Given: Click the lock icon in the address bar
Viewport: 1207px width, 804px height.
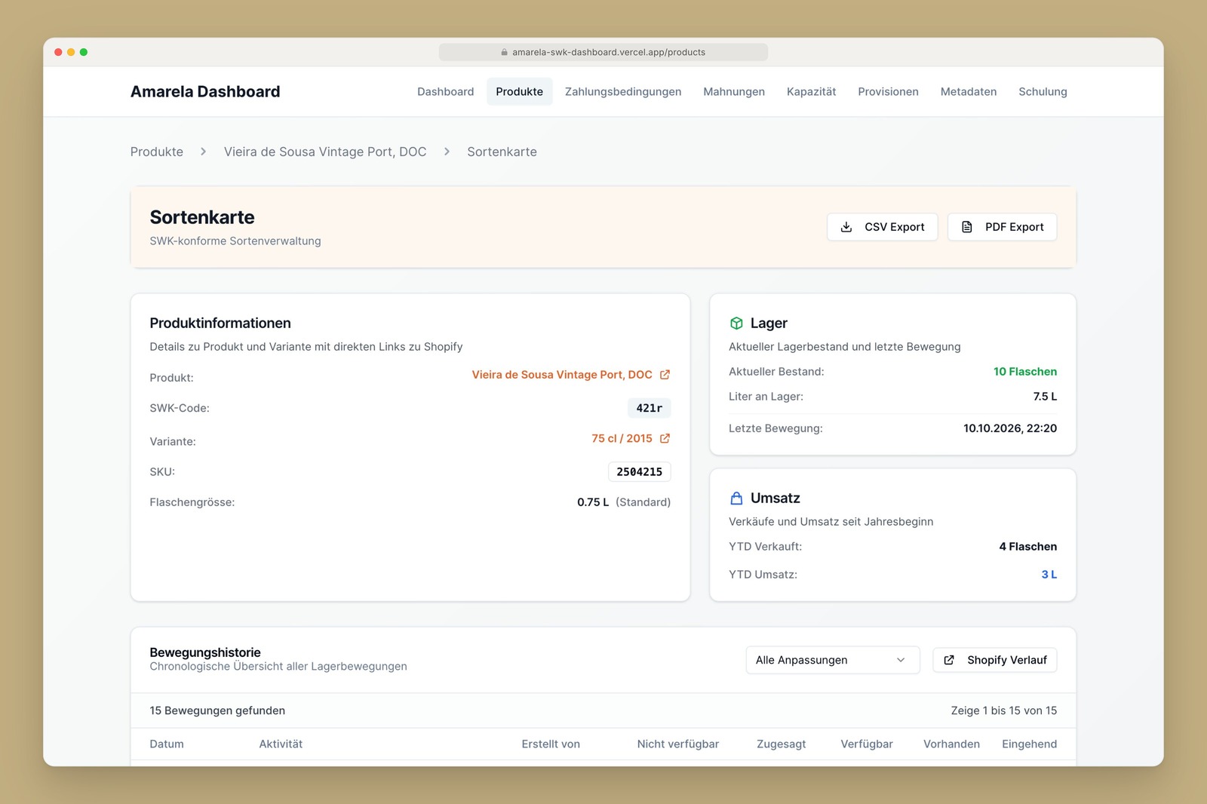Looking at the screenshot, I should point(504,53).
